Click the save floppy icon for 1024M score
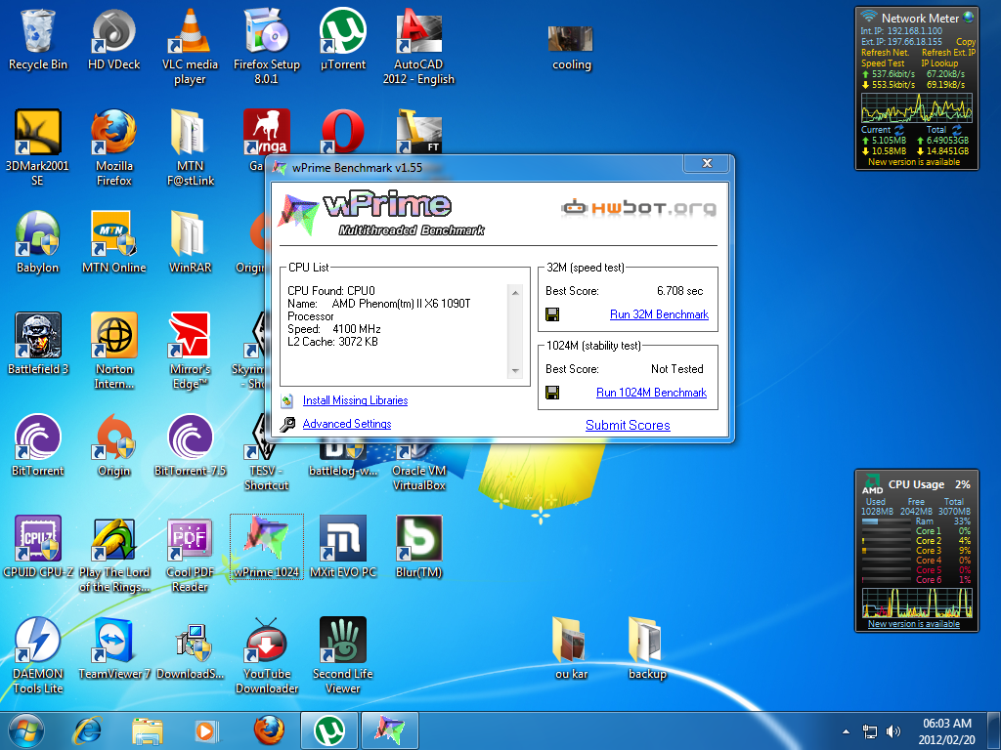 [553, 393]
